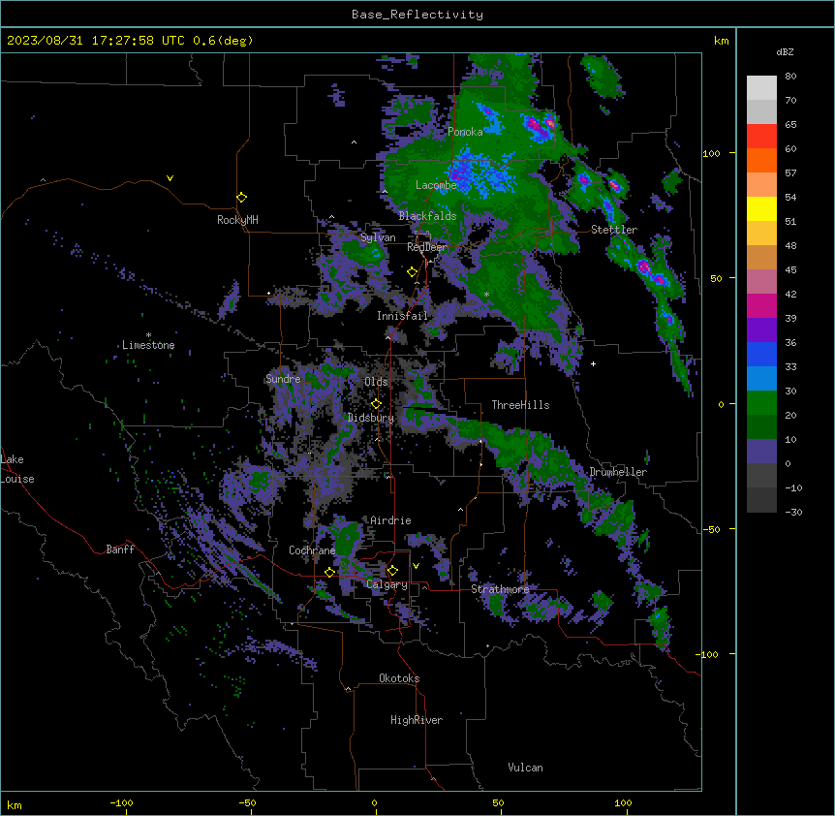The image size is (835, 816).
Task: Click the asterisk marker above Limestone
Action: coord(148,335)
